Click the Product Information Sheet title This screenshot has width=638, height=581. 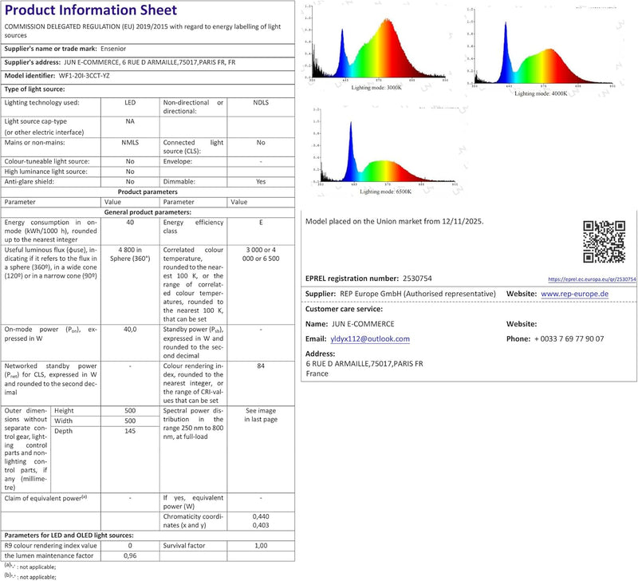91,10
